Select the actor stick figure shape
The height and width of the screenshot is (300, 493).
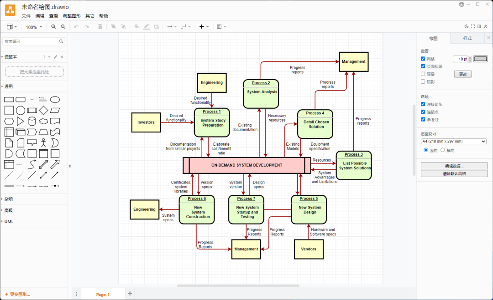click(43, 142)
